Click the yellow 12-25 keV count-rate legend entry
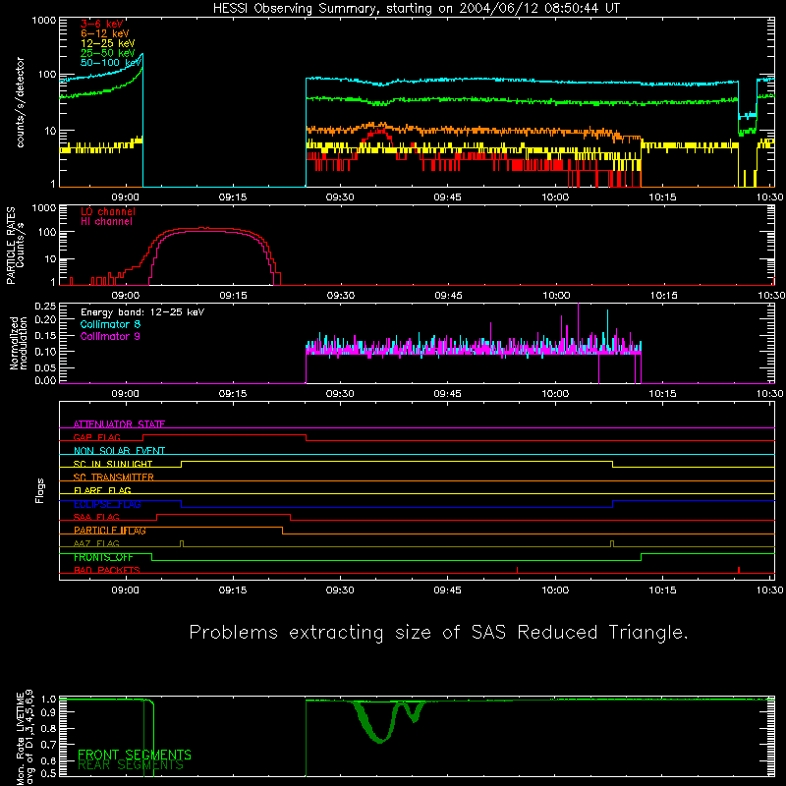The width and height of the screenshot is (786, 786). pyautogui.click(x=107, y=43)
